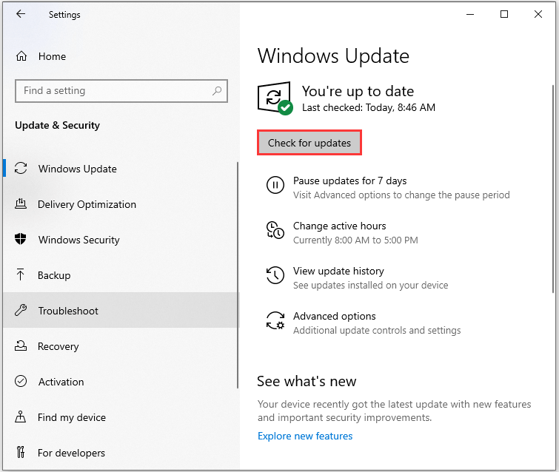Click the Check for updates button
Viewport: 559px width, 472px height.
coord(309,143)
